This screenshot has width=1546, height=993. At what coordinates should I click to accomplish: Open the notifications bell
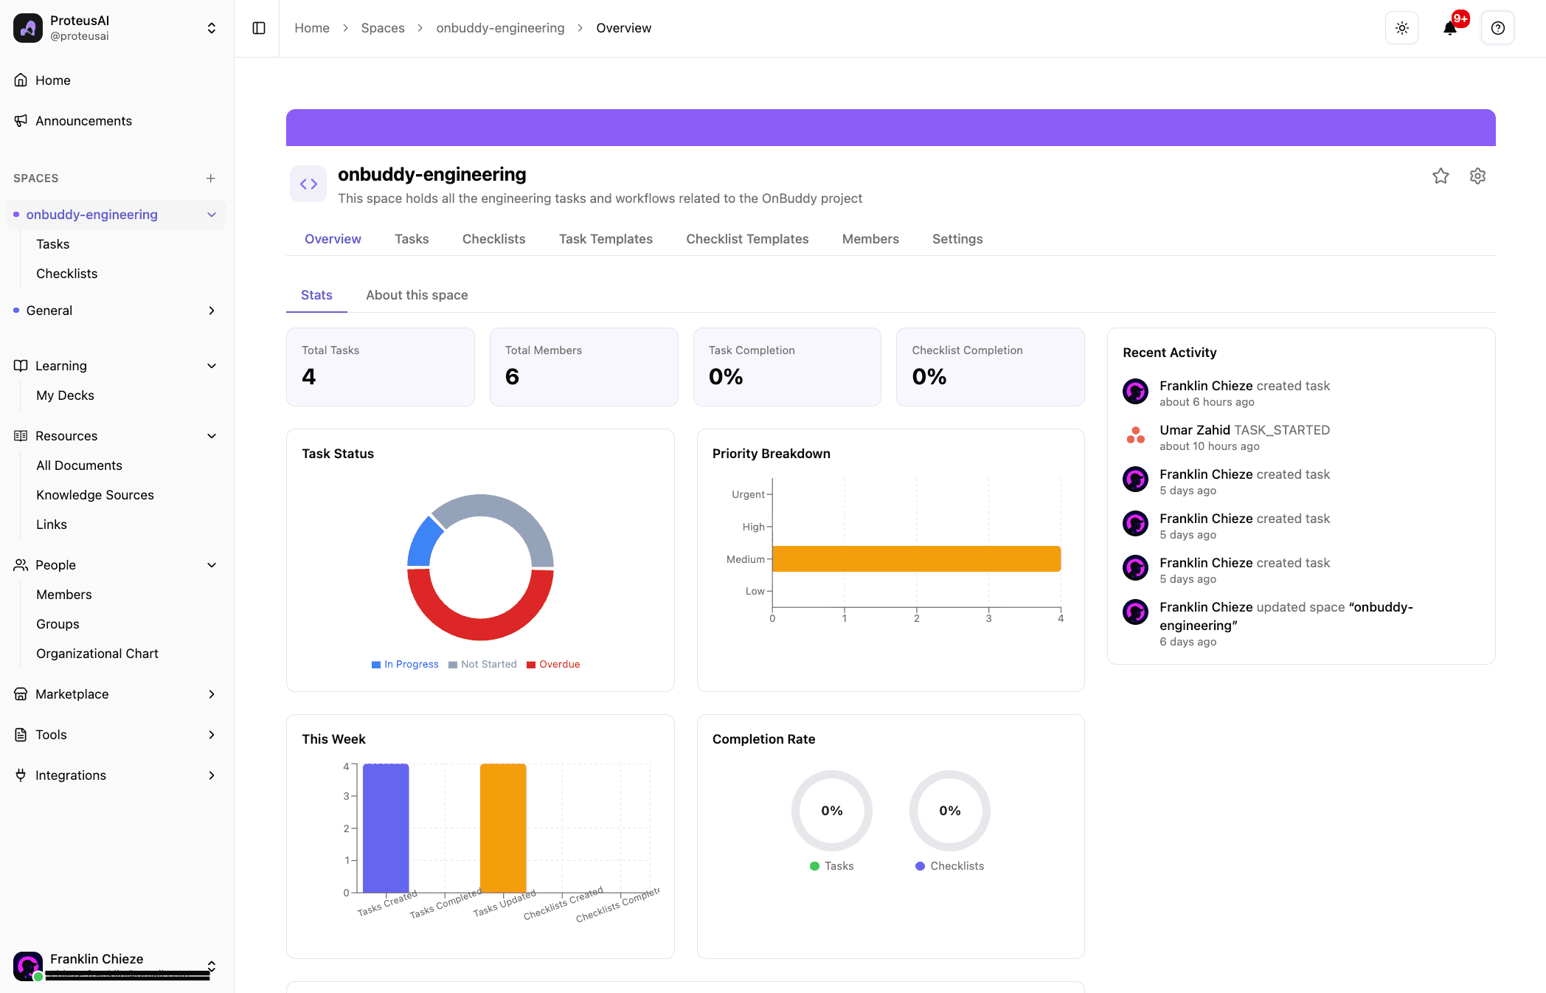[x=1449, y=28]
